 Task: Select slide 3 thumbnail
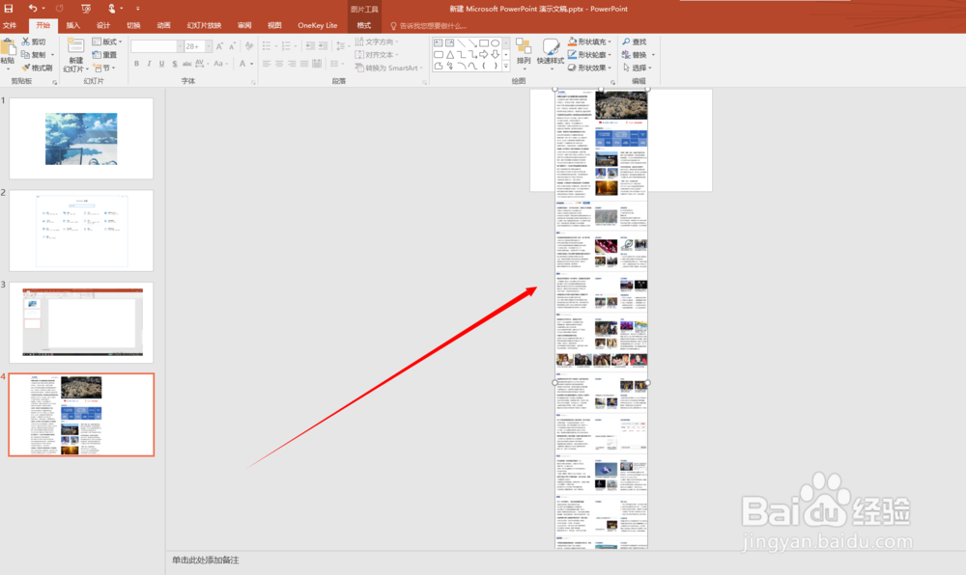pos(81,322)
